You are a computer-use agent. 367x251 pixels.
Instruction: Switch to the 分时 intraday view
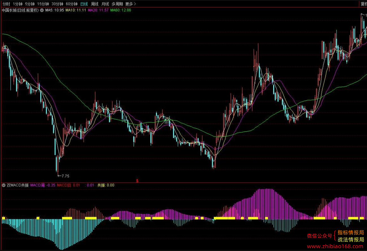6,4
